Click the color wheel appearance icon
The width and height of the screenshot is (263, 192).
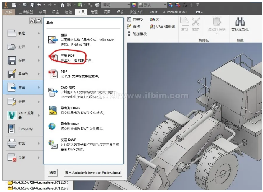pyautogui.click(x=134, y=5)
